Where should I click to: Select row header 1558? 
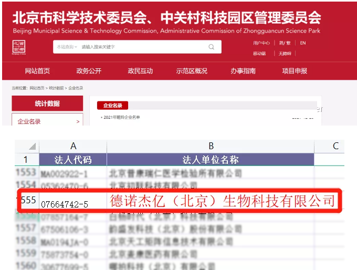click(26, 241)
